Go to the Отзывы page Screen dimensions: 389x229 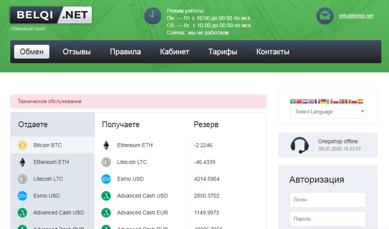(x=76, y=52)
